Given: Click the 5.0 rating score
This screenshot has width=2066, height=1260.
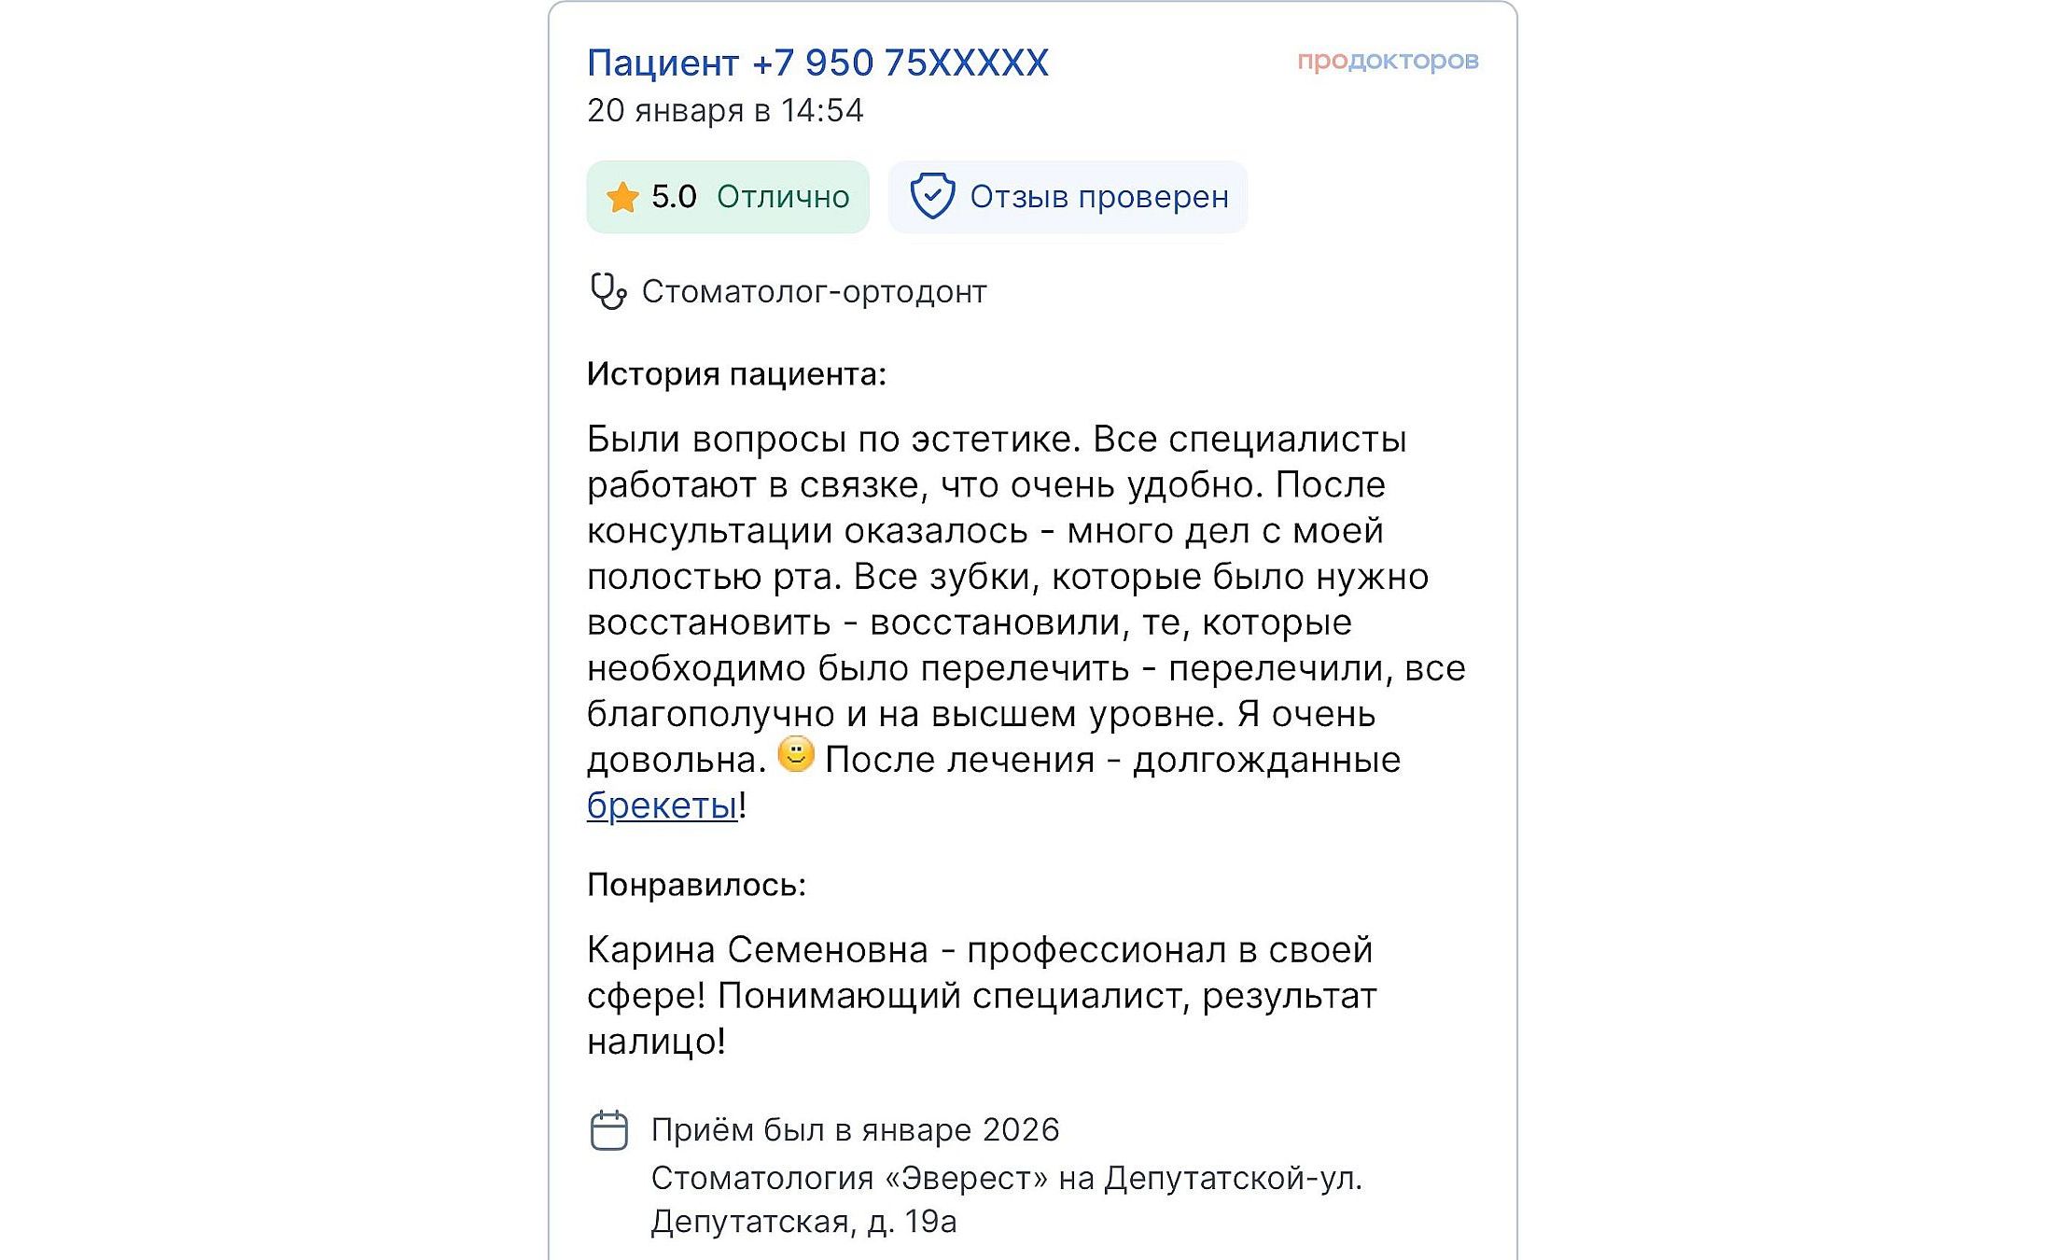Looking at the screenshot, I should pyautogui.click(x=674, y=197).
